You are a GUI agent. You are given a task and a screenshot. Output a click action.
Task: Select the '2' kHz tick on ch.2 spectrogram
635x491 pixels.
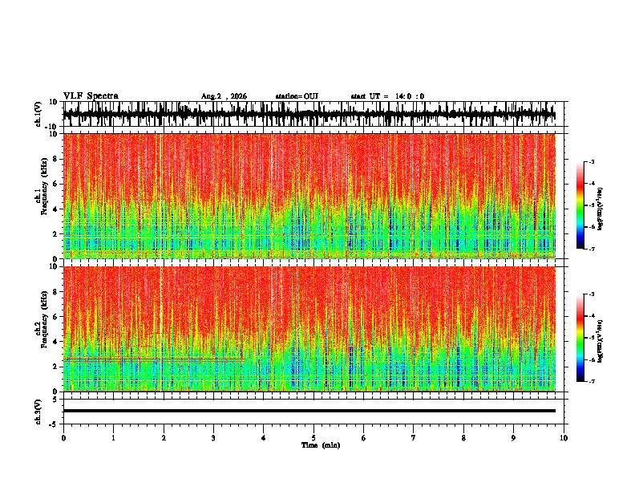point(56,367)
